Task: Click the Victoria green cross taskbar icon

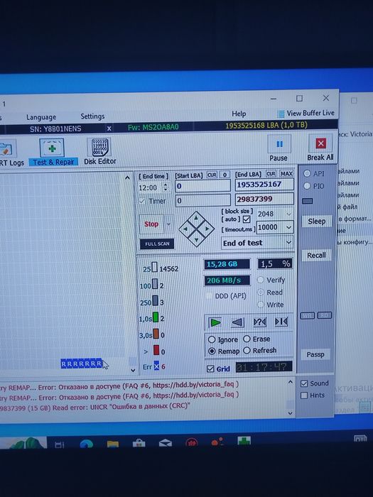Action: [244, 440]
